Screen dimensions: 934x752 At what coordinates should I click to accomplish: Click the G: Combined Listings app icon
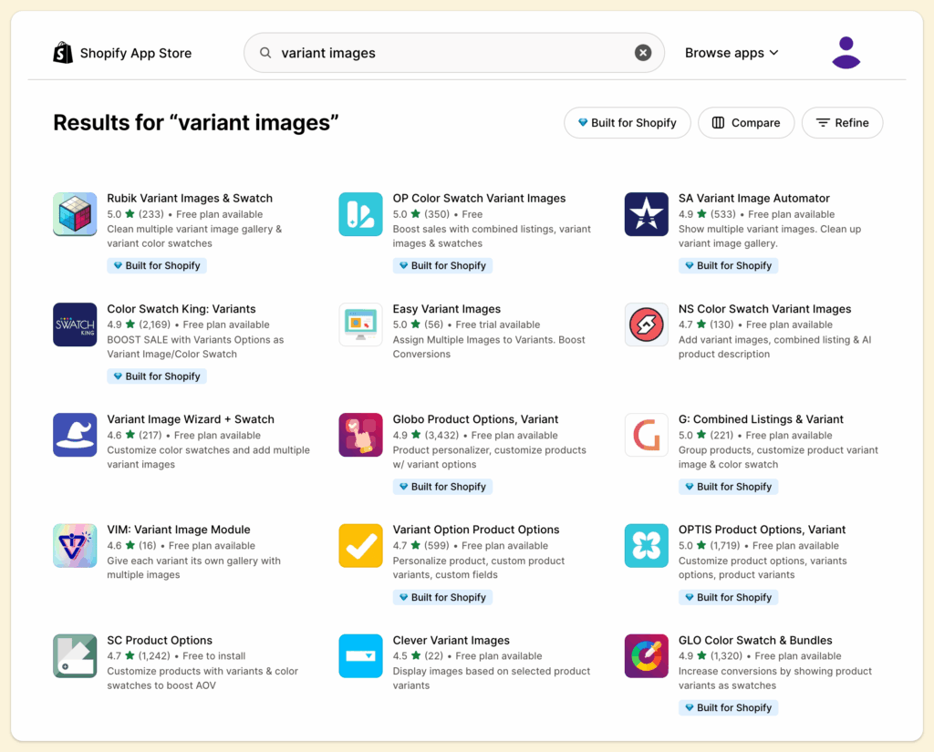click(x=646, y=435)
